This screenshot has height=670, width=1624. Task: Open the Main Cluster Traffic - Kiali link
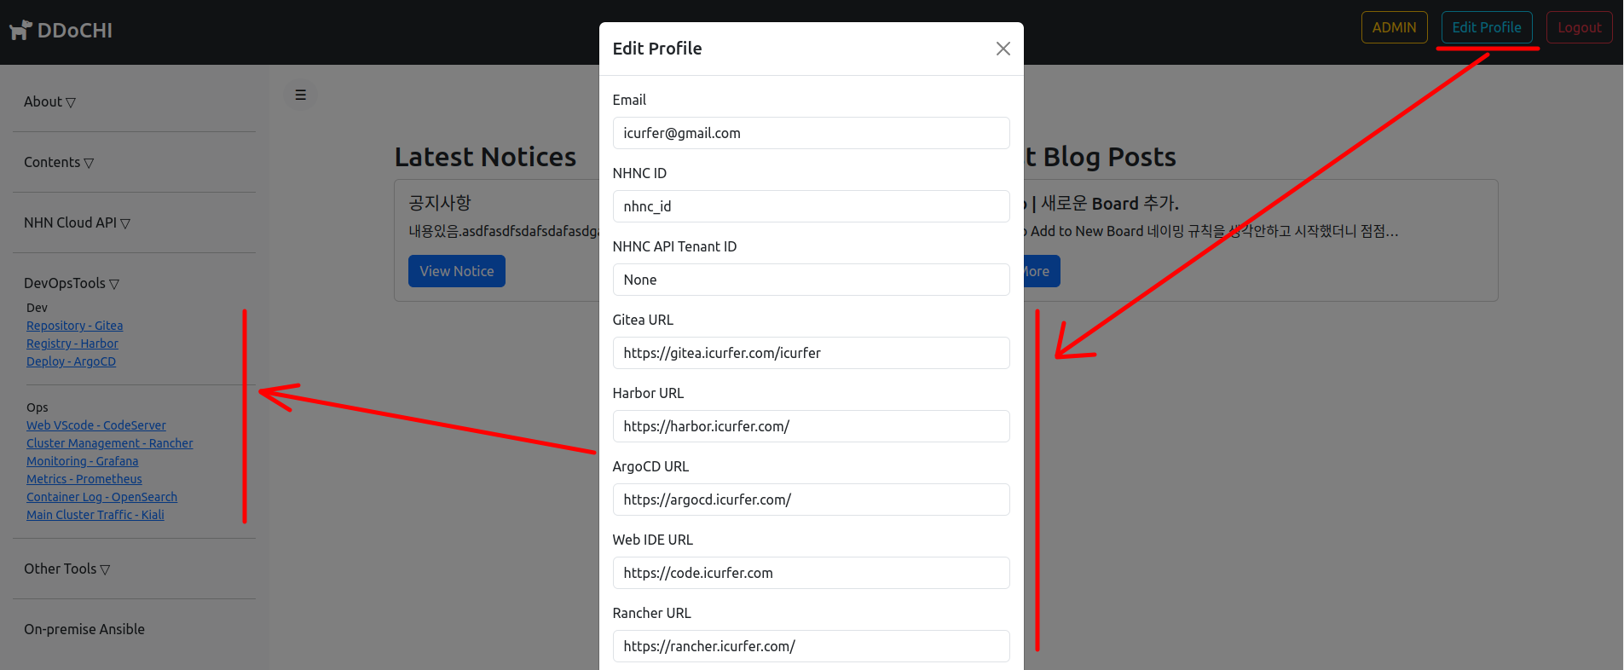(95, 515)
